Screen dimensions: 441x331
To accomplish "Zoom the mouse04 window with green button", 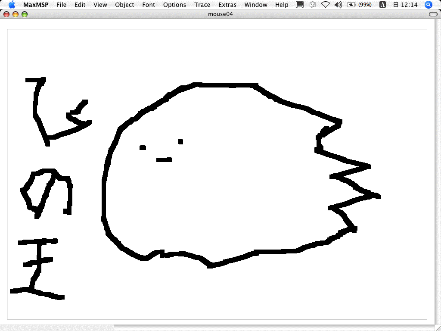I will click(x=25, y=14).
